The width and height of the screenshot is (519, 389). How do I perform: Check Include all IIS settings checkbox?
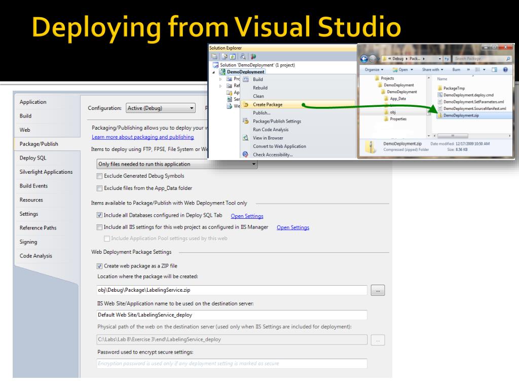point(99,227)
